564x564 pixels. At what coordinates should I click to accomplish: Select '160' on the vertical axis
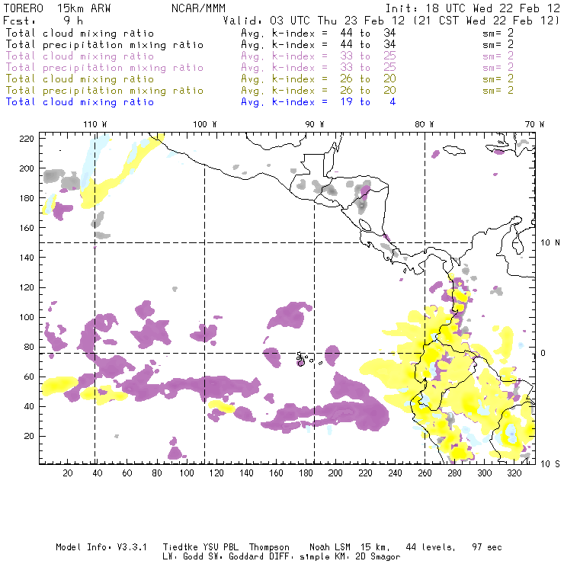pyautogui.click(x=27, y=228)
